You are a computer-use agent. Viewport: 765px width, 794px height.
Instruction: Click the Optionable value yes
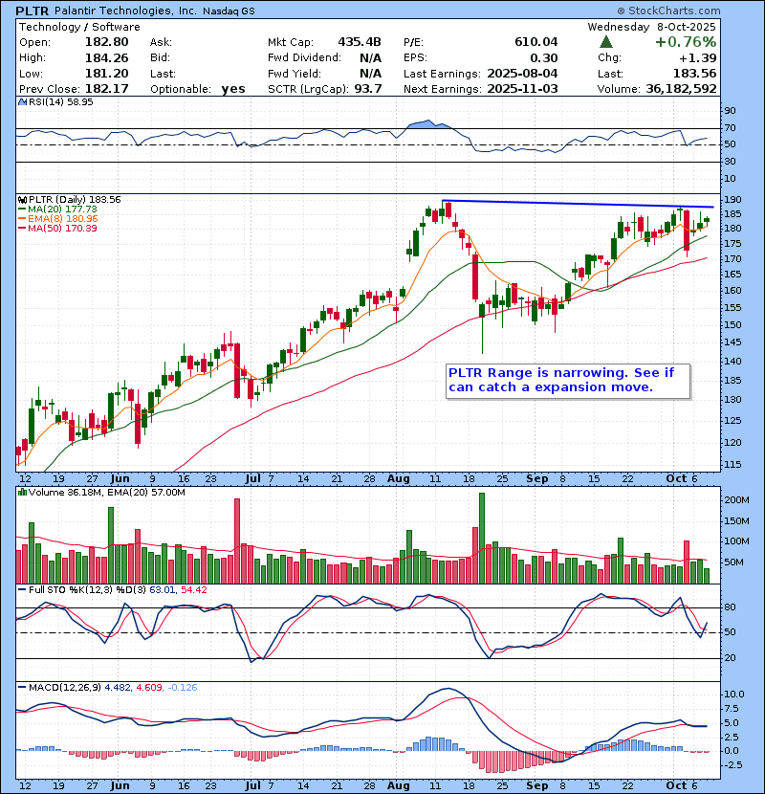pos(233,89)
